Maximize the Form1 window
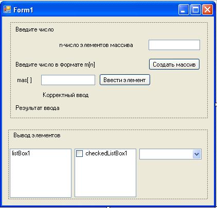 pos(195,10)
